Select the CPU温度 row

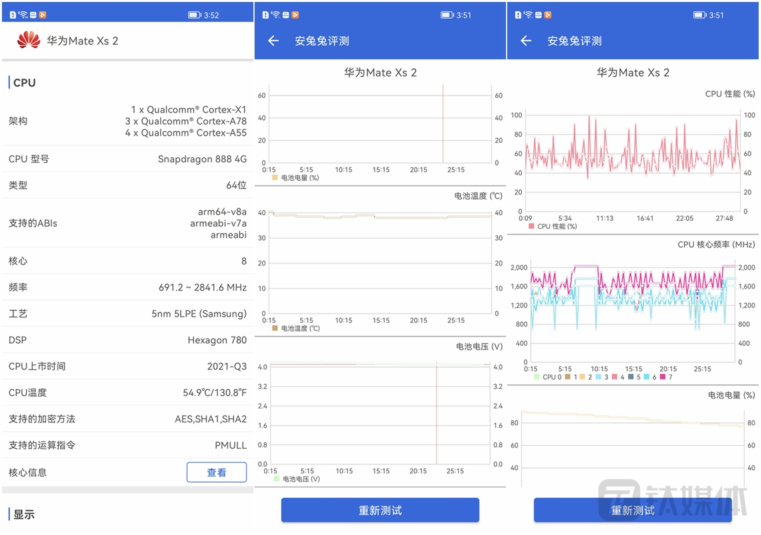point(127,393)
